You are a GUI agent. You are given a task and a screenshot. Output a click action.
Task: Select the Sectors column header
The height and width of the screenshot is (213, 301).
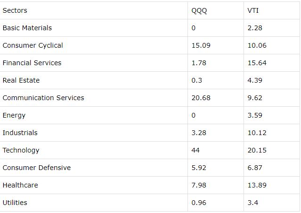[15, 10]
